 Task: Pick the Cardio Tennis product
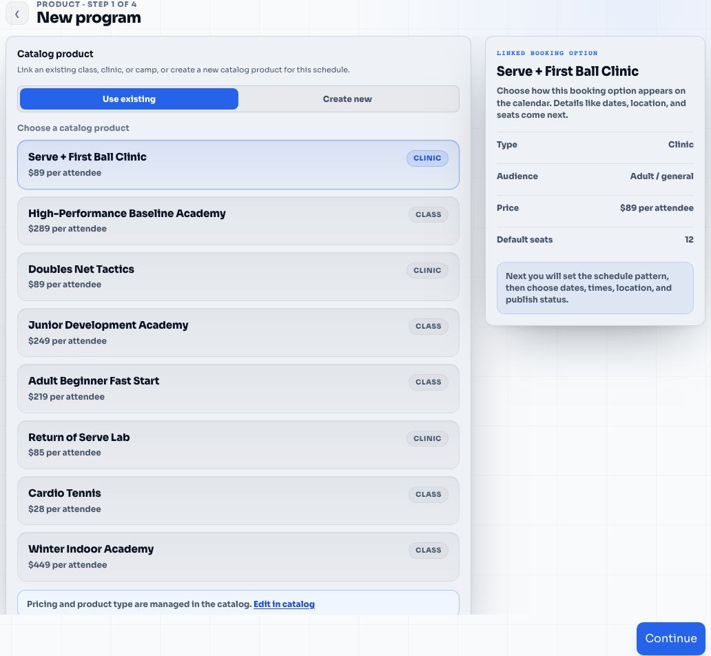point(238,501)
